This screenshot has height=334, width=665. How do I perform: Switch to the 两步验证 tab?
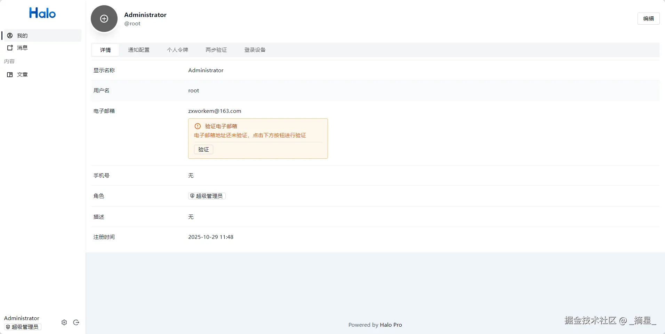[216, 50]
